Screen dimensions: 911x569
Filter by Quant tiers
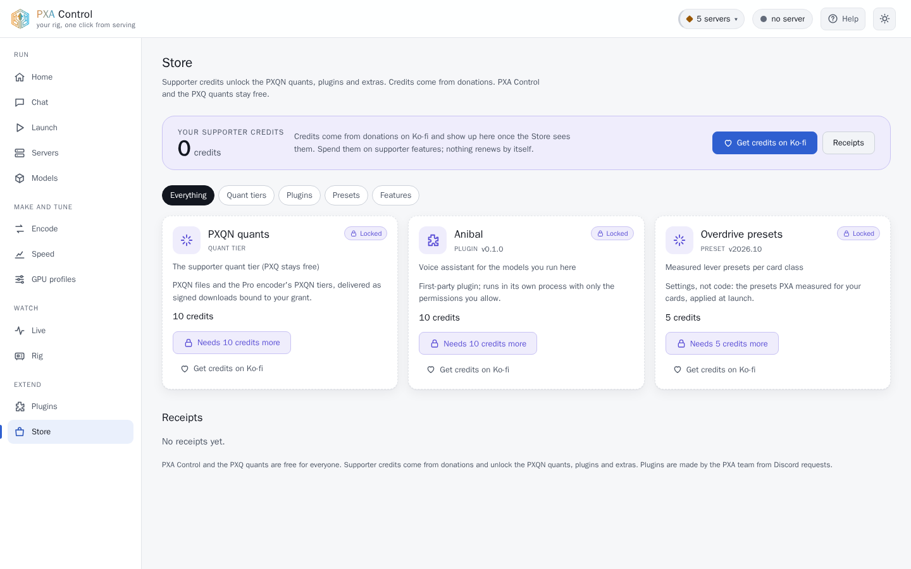pos(246,195)
